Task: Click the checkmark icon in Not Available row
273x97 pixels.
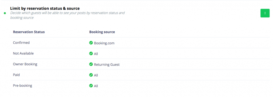Action: pyautogui.click(x=91, y=53)
